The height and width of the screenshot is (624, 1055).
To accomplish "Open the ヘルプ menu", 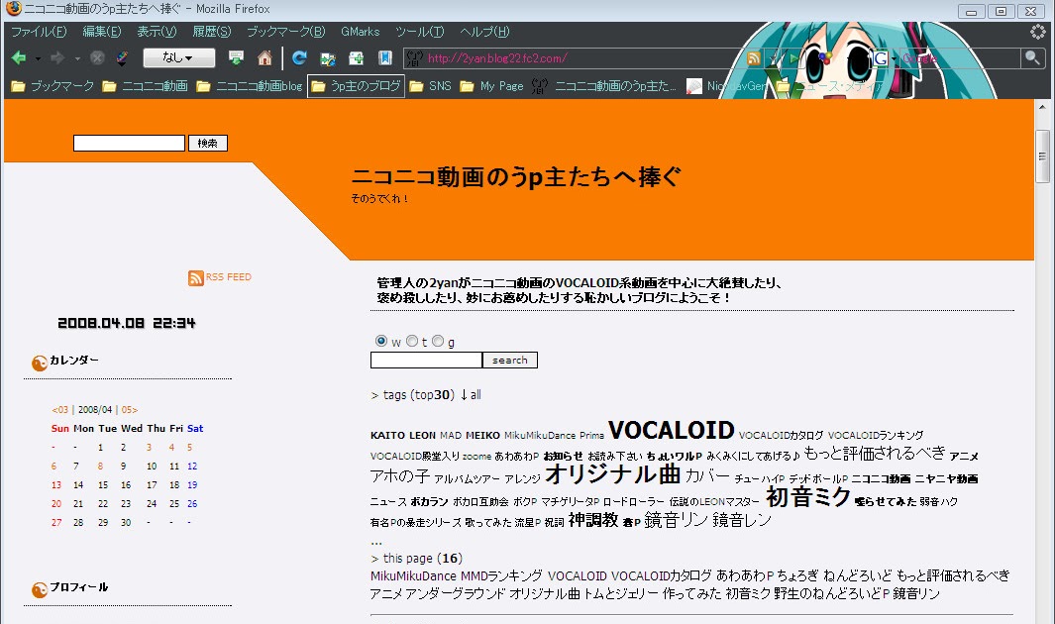I will 484,32.
